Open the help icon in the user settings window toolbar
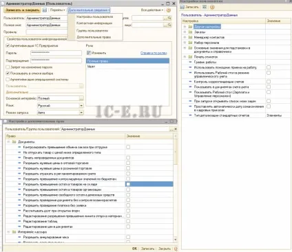Image resolution: width=292 pixels, height=252 pixels. click(x=212, y=7)
